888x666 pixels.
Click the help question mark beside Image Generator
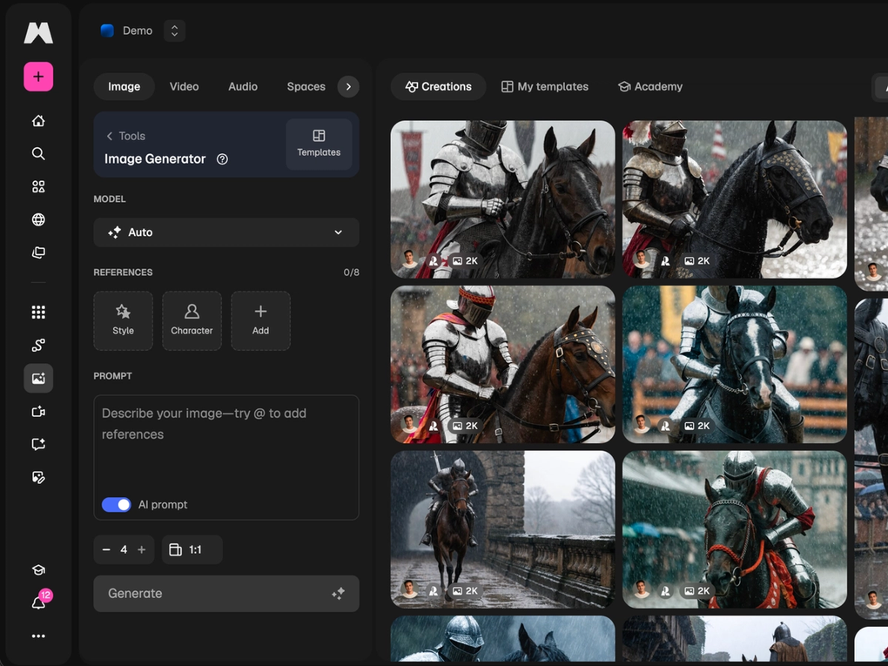pyautogui.click(x=222, y=159)
